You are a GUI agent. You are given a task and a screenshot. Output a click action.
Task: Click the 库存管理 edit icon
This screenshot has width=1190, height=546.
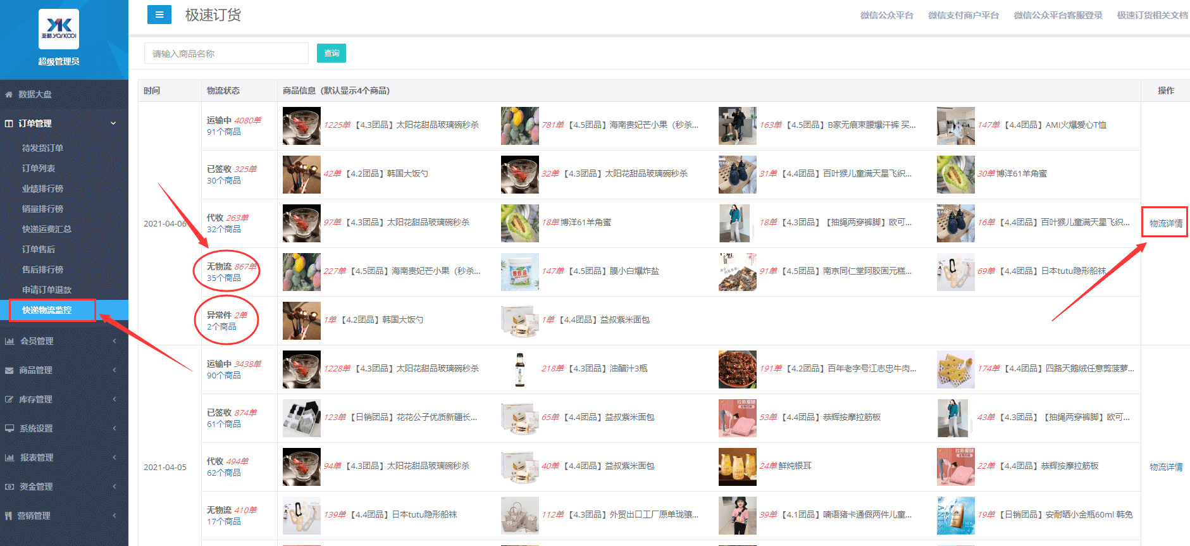tap(9, 399)
